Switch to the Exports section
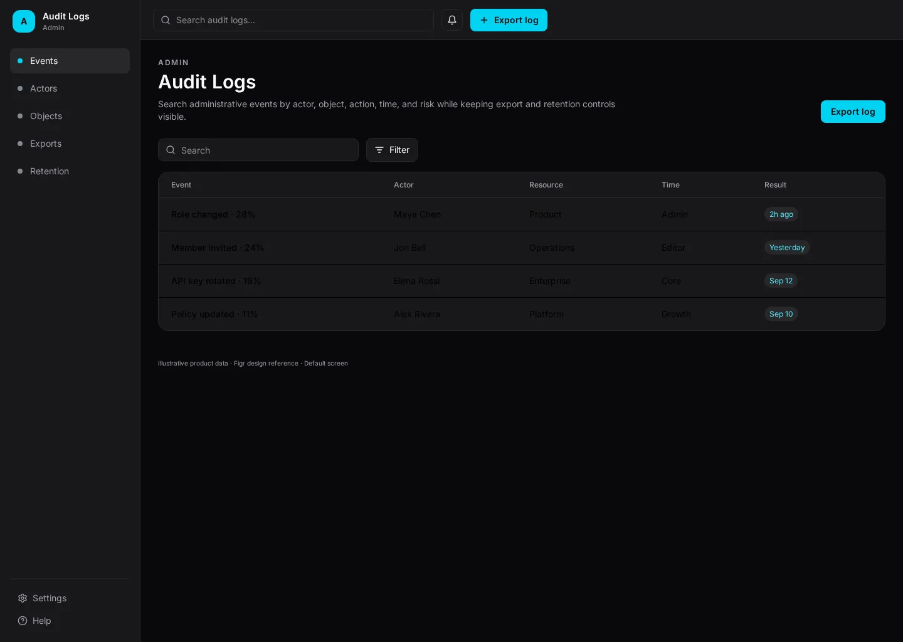 (70, 144)
